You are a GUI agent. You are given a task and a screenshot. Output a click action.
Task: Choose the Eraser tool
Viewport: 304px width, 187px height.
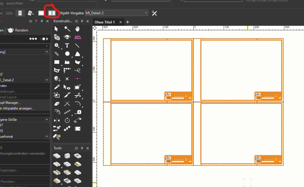pyautogui.click(x=57, y=104)
